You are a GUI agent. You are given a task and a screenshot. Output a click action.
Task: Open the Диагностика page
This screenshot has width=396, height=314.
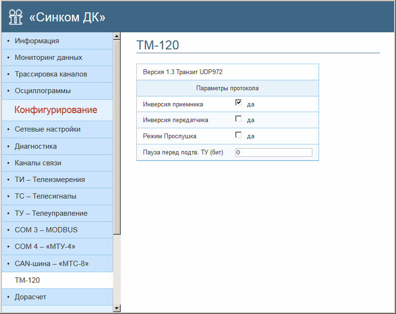(36, 146)
